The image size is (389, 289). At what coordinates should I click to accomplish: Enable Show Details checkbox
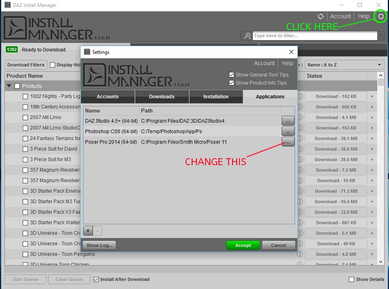(x=351, y=280)
